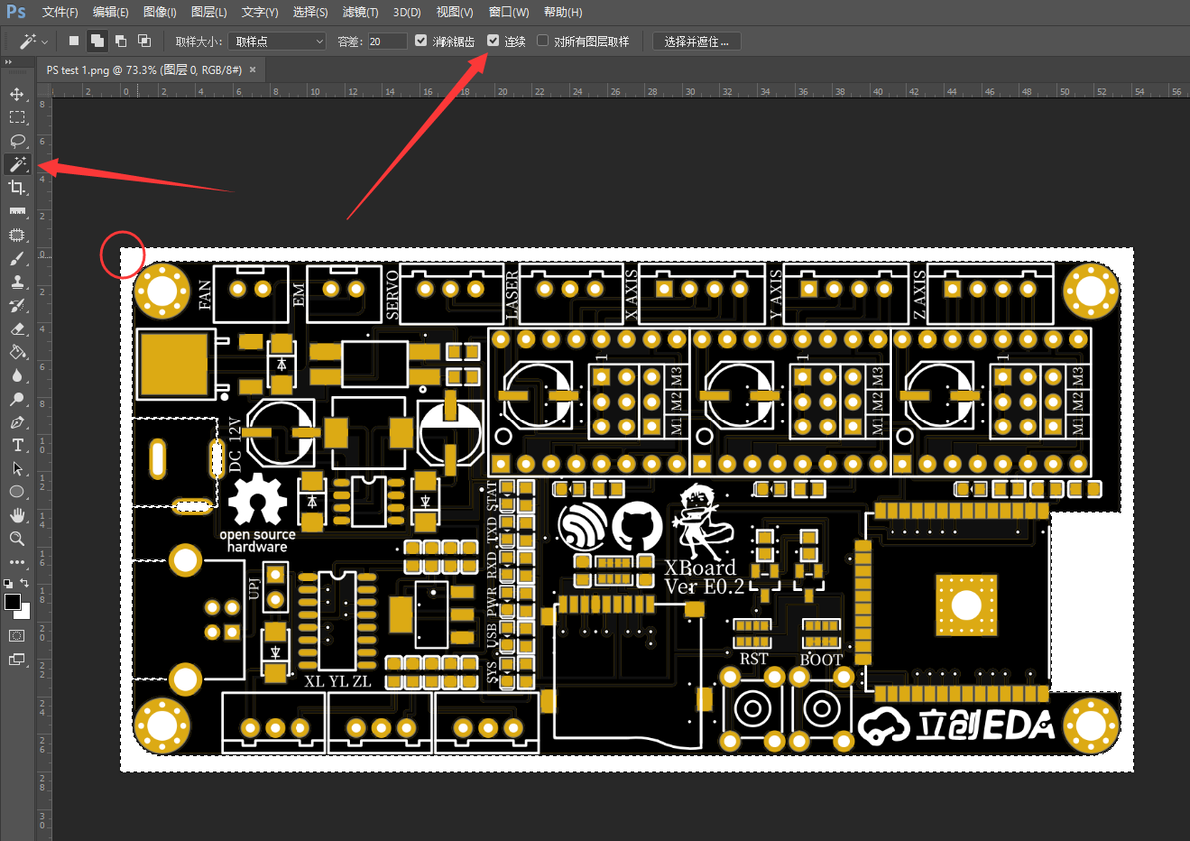This screenshot has width=1190, height=841.
Task: Open the 取样大小 sample size dropdown
Action: (x=277, y=41)
